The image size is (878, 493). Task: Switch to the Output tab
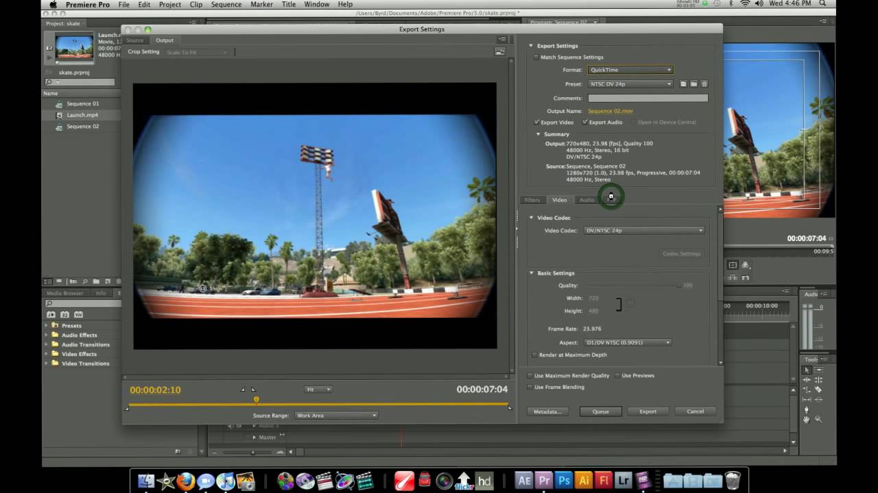pos(165,40)
